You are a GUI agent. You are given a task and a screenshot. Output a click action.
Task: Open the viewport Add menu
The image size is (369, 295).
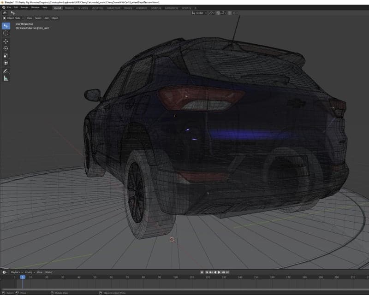pos(47,18)
